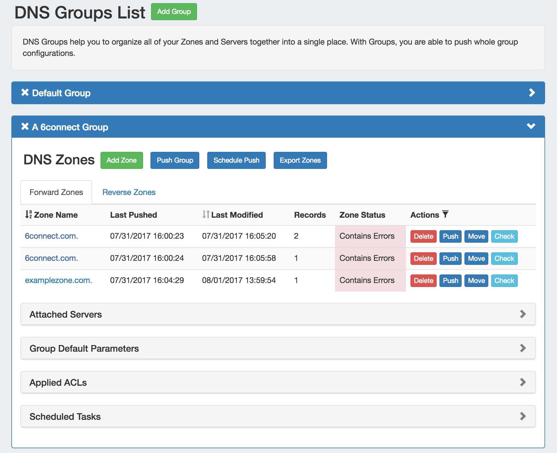
Task: Click the Push Group button
Action: 175,160
